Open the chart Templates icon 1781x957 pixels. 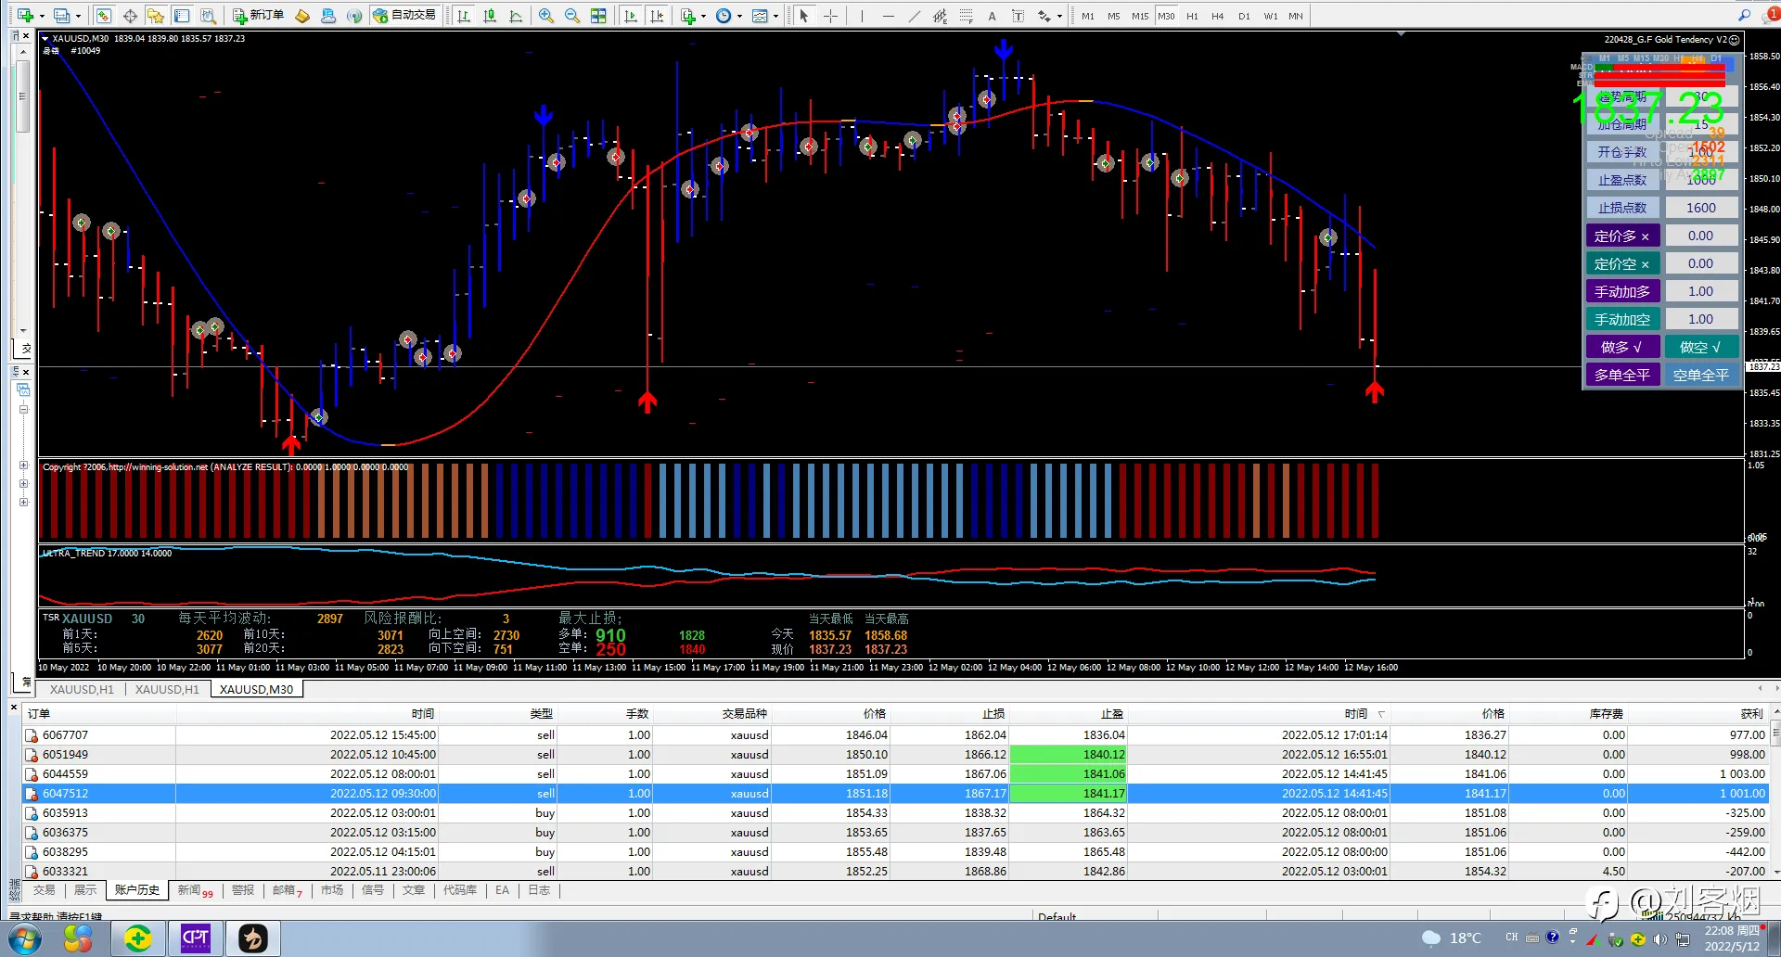(760, 16)
